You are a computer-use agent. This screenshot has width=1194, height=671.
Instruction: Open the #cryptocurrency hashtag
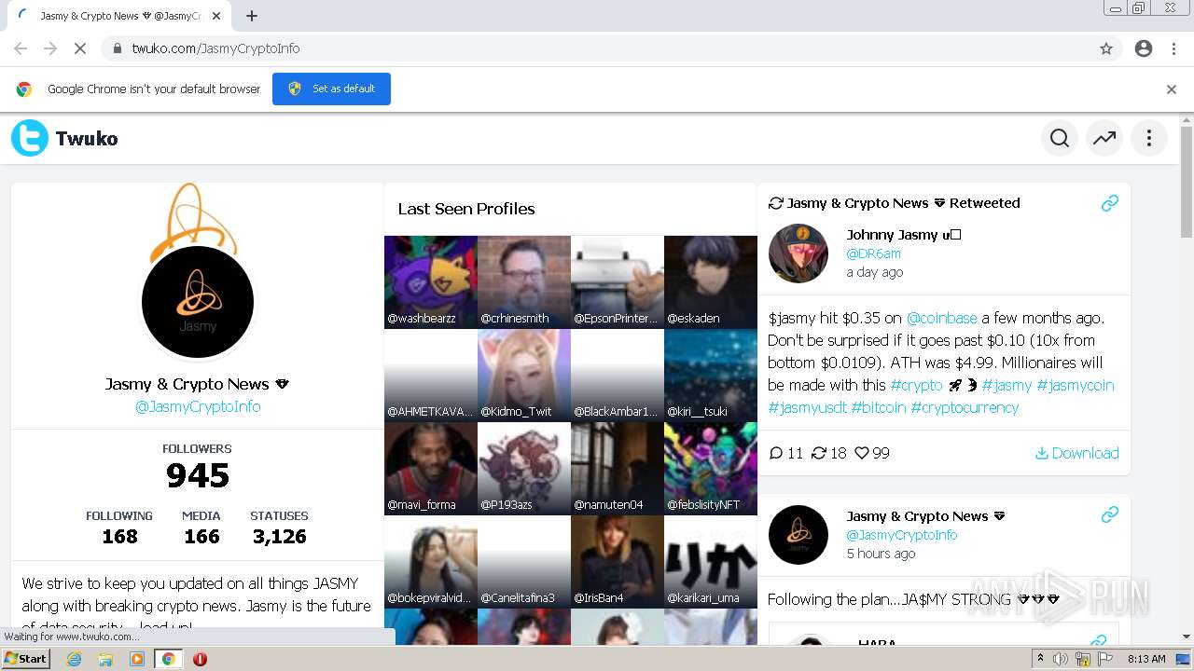tap(965, 407)
